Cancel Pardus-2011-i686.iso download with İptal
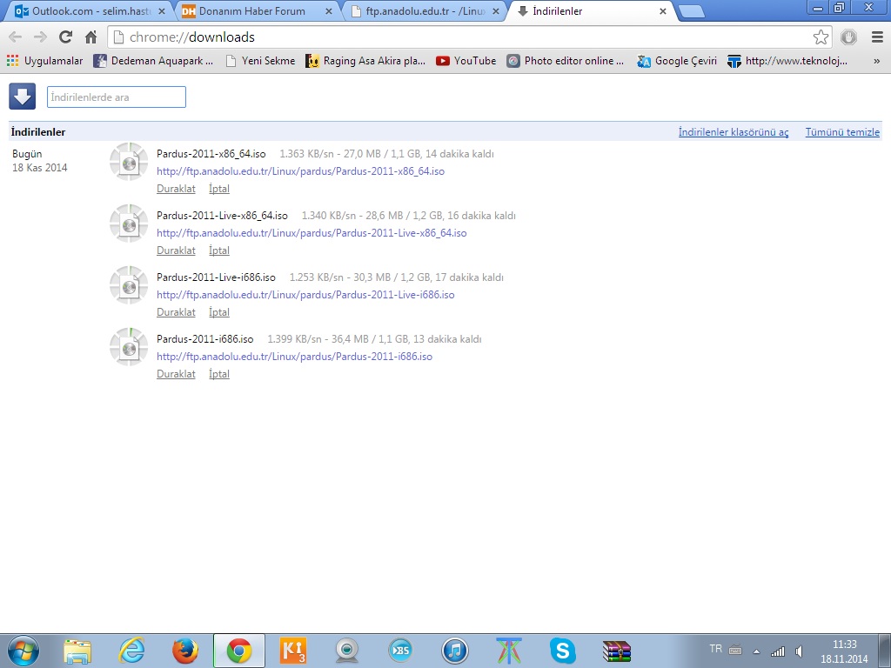891x668 pixels. click(x=219, y=374)
